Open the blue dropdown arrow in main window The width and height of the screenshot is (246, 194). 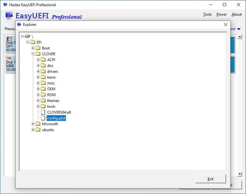(x=239, y=29)
